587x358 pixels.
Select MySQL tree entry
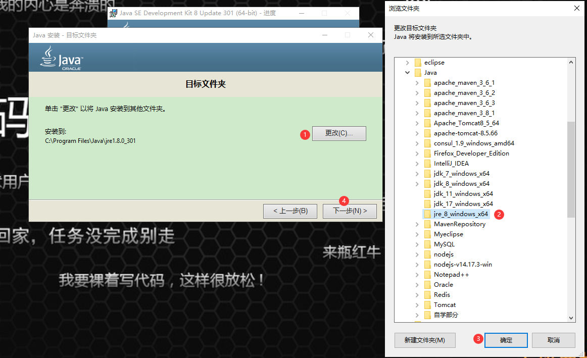click(445, 244)
